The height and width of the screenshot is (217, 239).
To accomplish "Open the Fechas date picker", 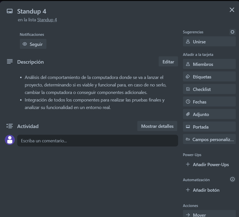I will click(x=209, y=102).
